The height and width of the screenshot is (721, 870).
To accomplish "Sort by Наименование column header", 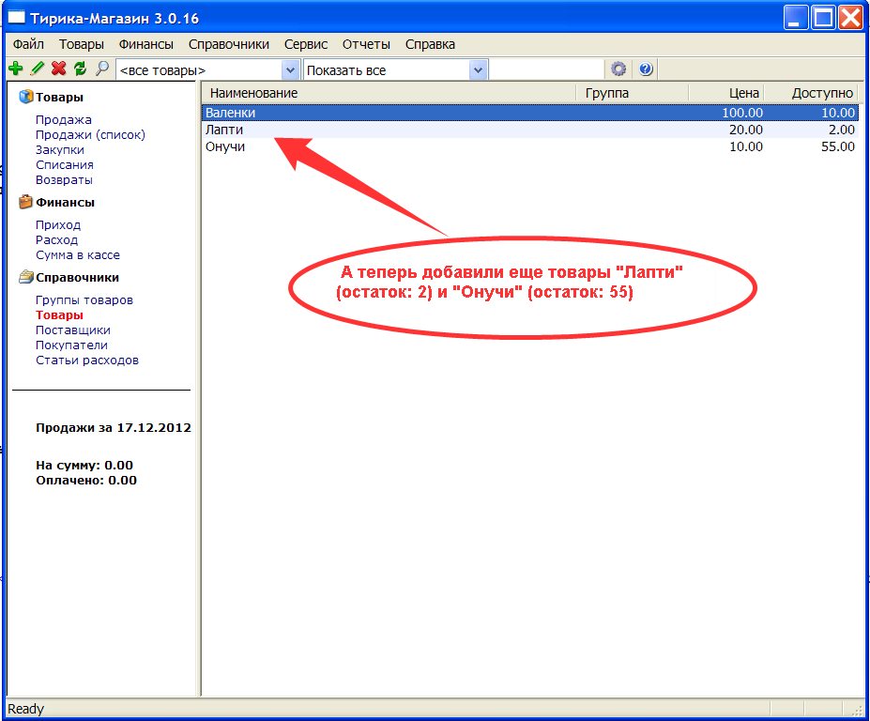I will [x=389, y=93].
